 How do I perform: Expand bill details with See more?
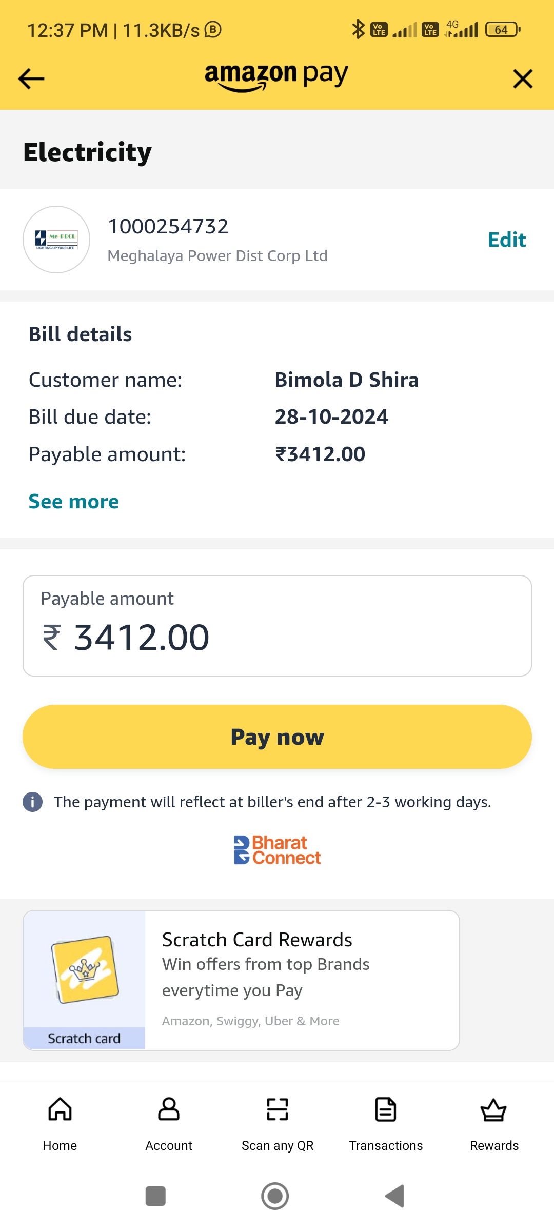(x=73, y=501)
